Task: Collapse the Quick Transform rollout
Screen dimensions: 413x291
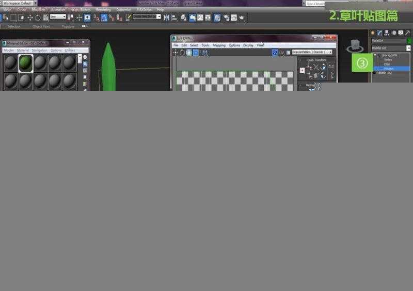Action: click(x=316, y=60)
